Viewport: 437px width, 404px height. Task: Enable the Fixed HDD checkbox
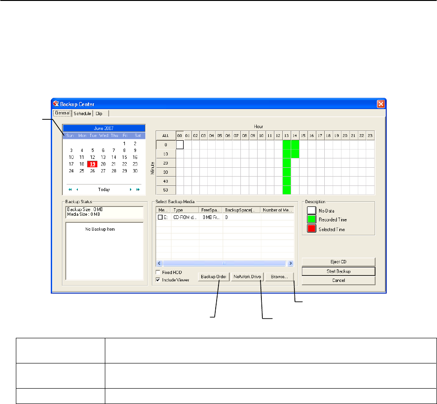tap(158, 272)
